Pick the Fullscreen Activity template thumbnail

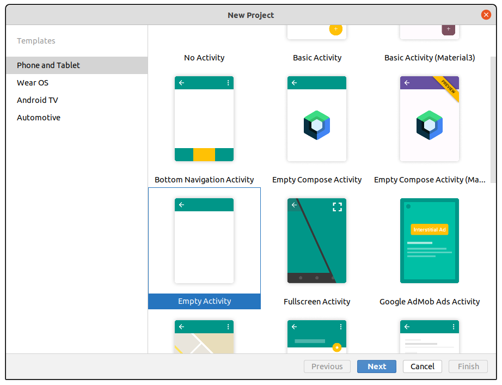click(317, 241)
